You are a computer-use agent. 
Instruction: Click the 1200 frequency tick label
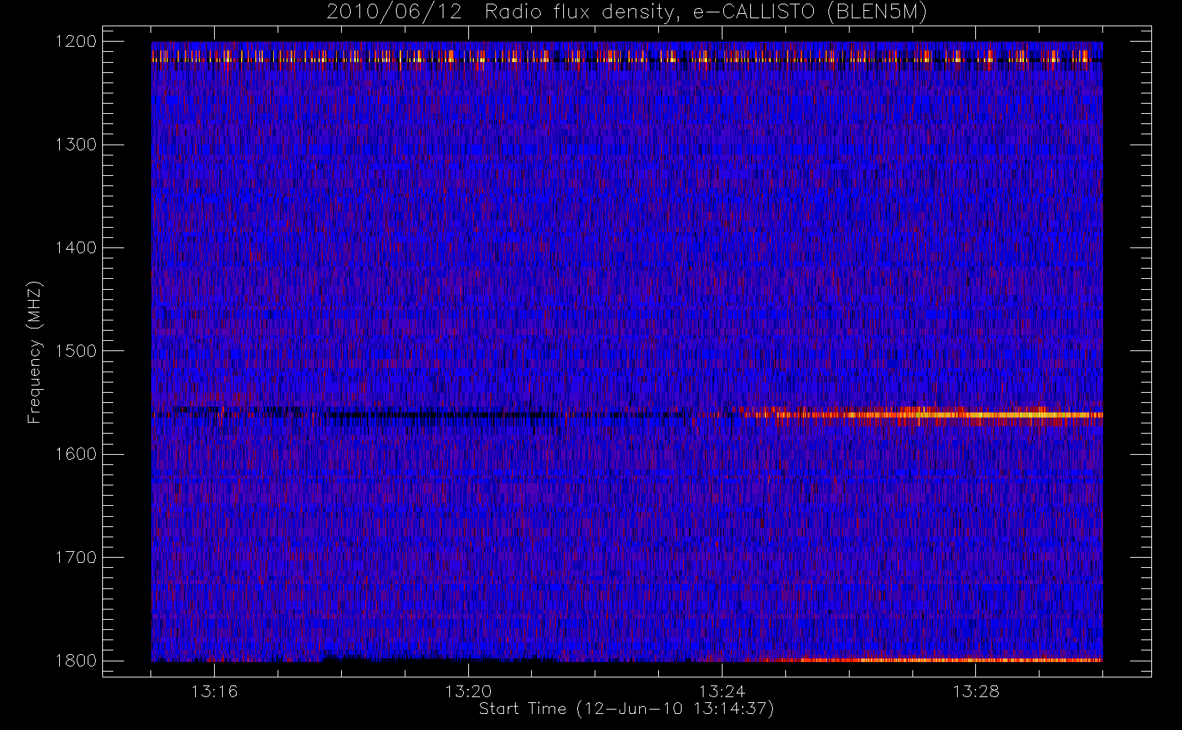coord(76,42)
